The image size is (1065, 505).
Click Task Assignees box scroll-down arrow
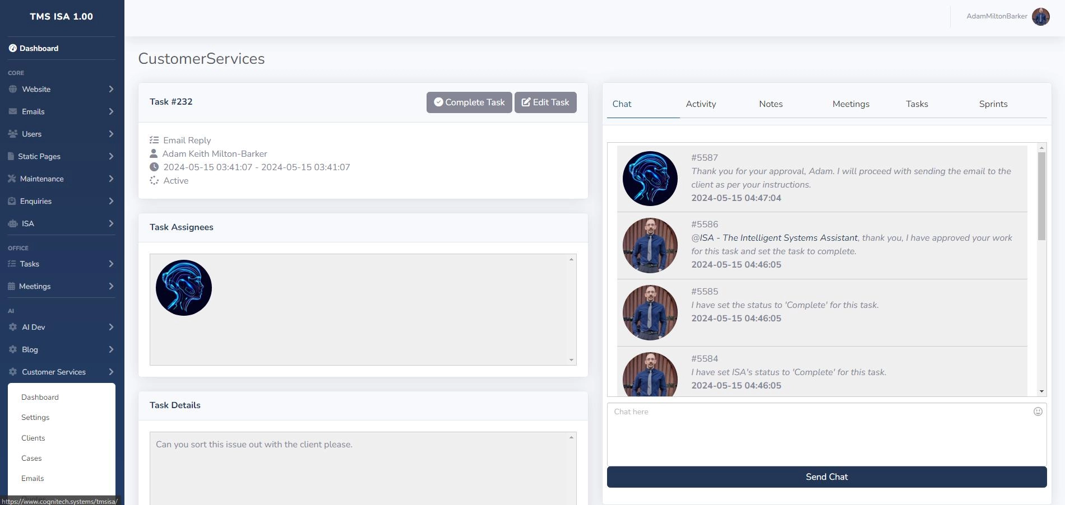pyautogui.click(x=571, y=360)
